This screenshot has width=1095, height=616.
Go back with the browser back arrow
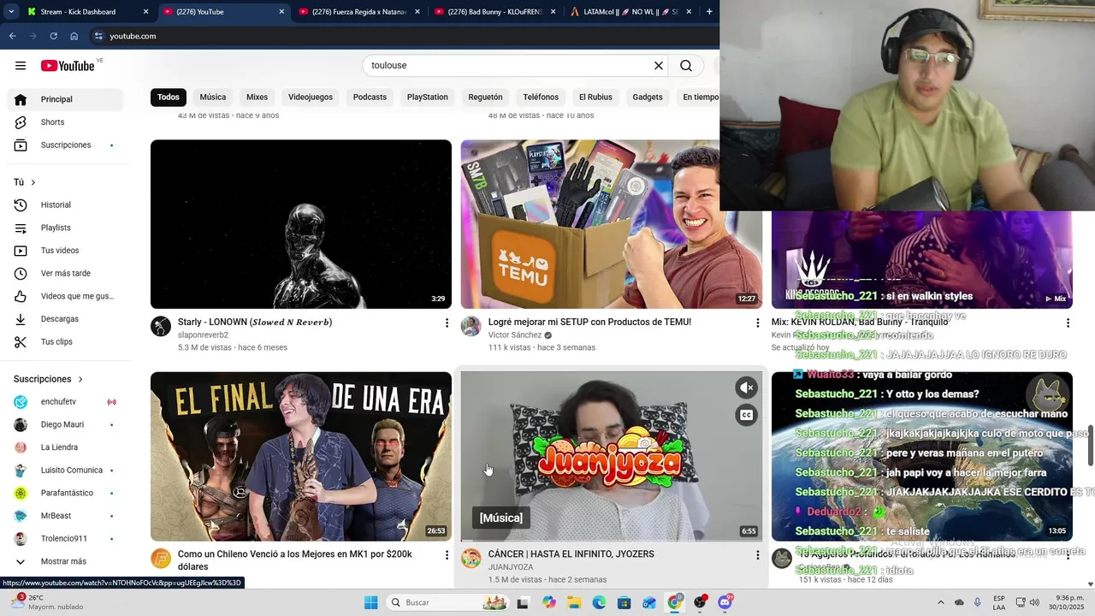click(12, 36)
